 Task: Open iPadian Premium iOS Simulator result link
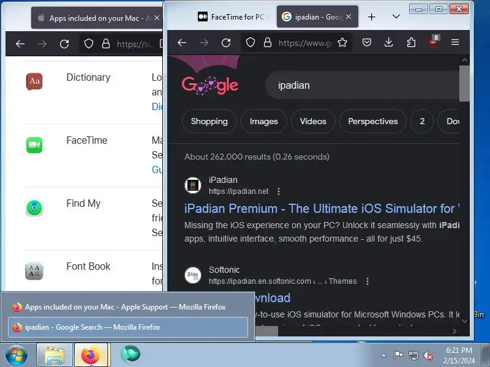[x=322, y=209]
